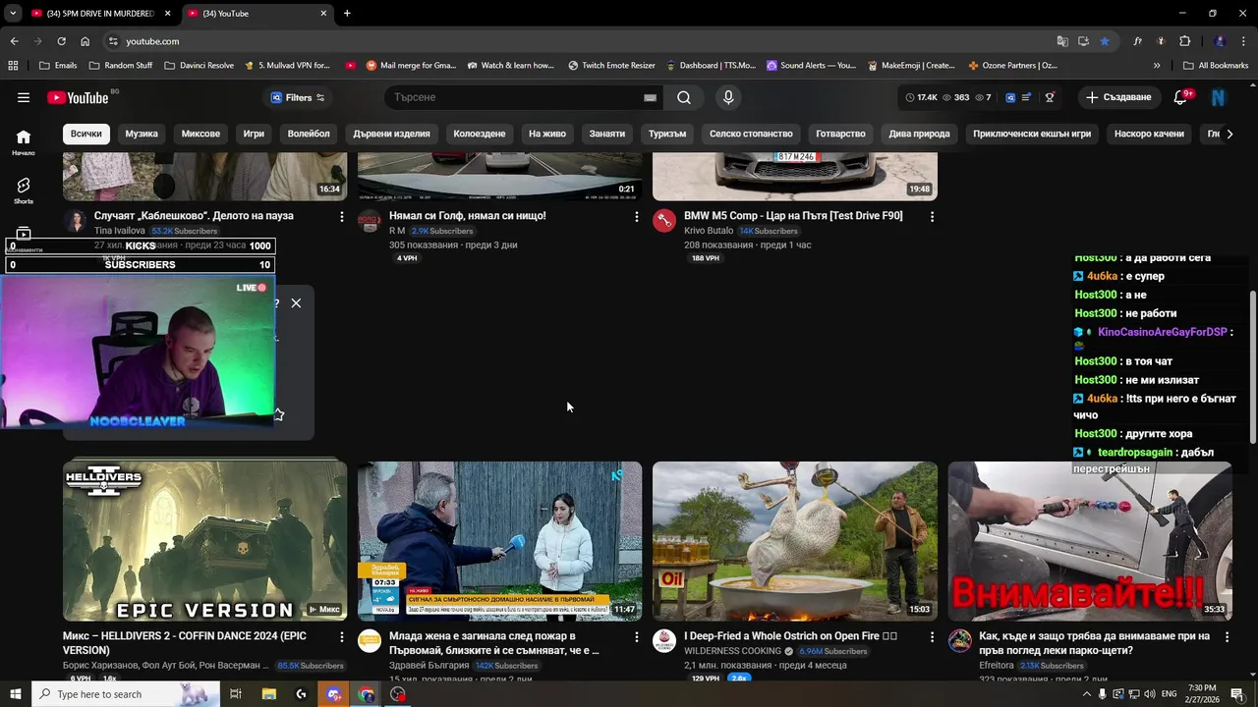The height and width of the screenshot is (707, 1258).
Task: Open options for Случаят Каблешково video
Action: click(342, 216)
